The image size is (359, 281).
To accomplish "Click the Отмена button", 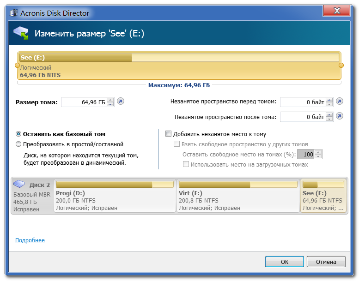I will click(x=326, y=262).
